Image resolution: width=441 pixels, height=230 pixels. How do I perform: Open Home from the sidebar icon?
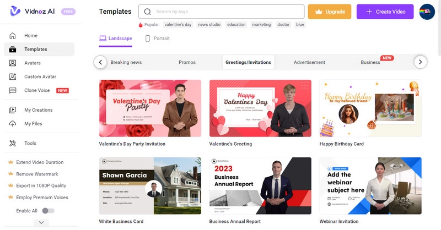click(x=13, y=36)
